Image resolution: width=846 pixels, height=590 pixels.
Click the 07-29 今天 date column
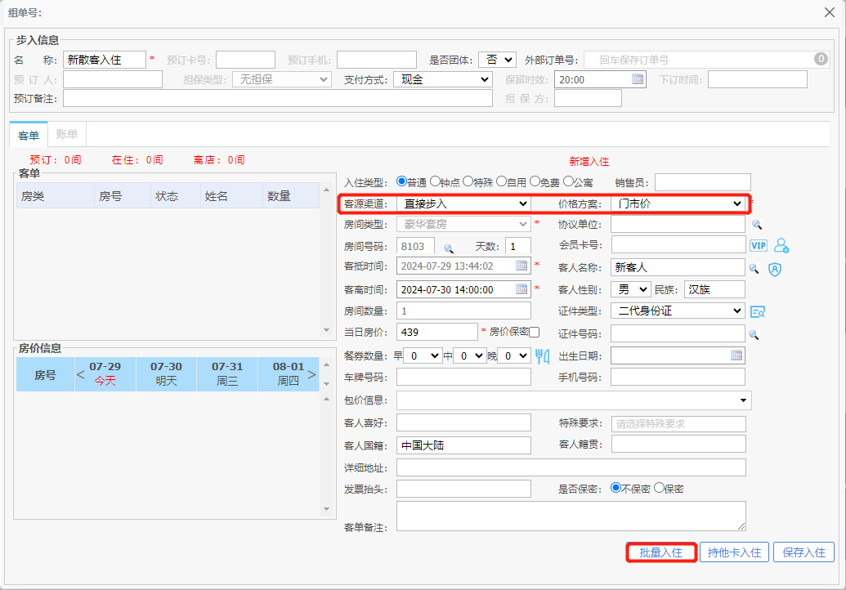tap(105, 373)
